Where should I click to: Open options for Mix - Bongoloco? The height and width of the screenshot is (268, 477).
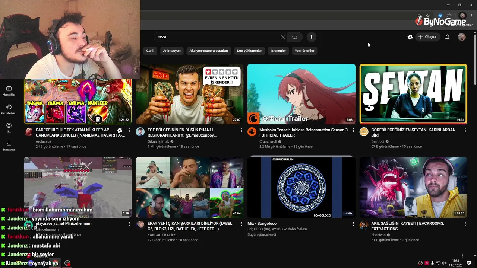353,224
